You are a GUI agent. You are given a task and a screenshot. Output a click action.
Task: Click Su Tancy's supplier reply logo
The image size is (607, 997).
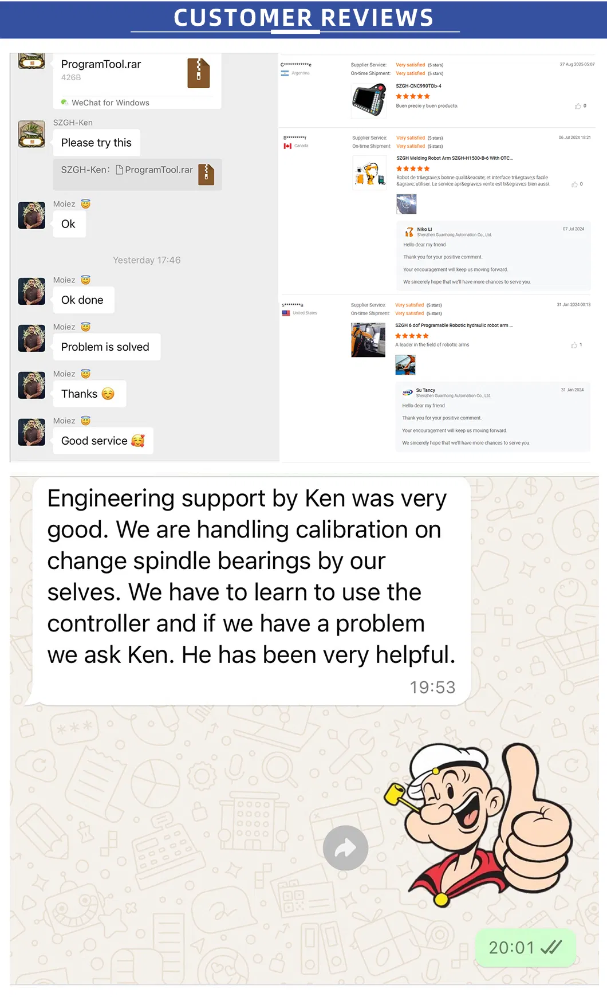coord(408,393)
